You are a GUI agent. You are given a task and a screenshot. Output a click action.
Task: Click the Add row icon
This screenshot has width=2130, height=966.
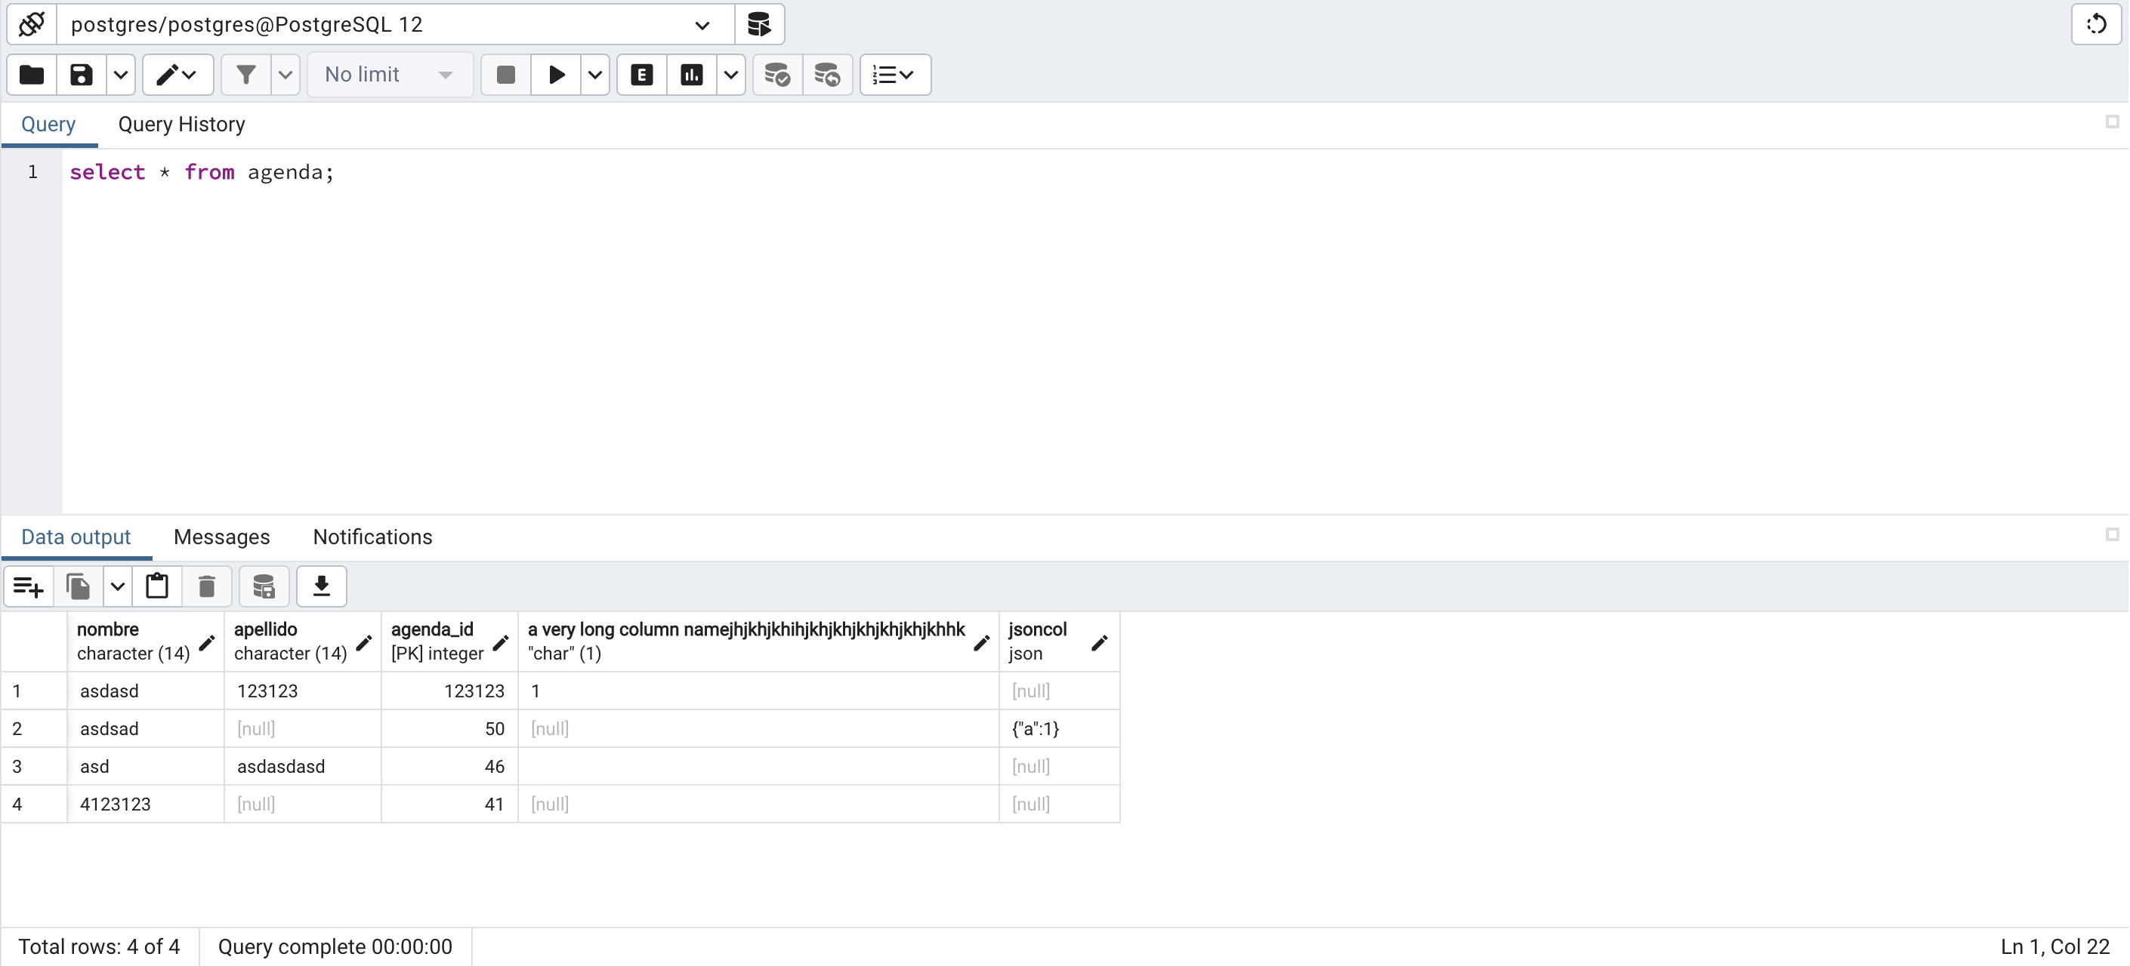[x=28, y=586]
